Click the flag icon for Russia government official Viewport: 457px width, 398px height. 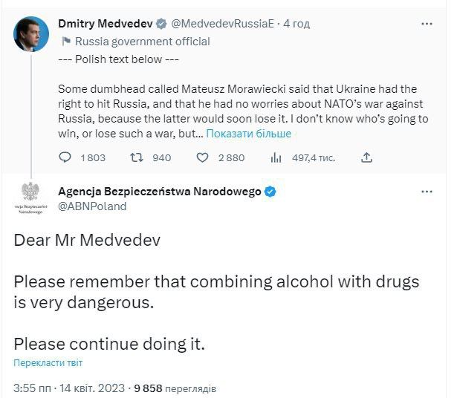coord(65,42)
